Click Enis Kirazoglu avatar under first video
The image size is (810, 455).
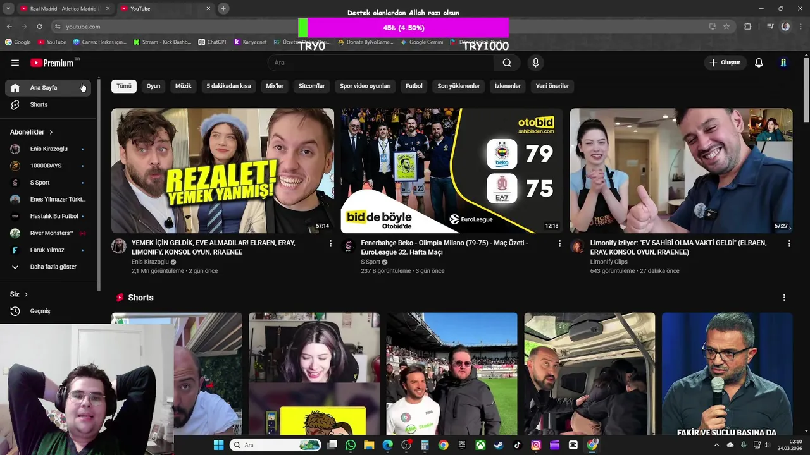click(x=119, y=246)
